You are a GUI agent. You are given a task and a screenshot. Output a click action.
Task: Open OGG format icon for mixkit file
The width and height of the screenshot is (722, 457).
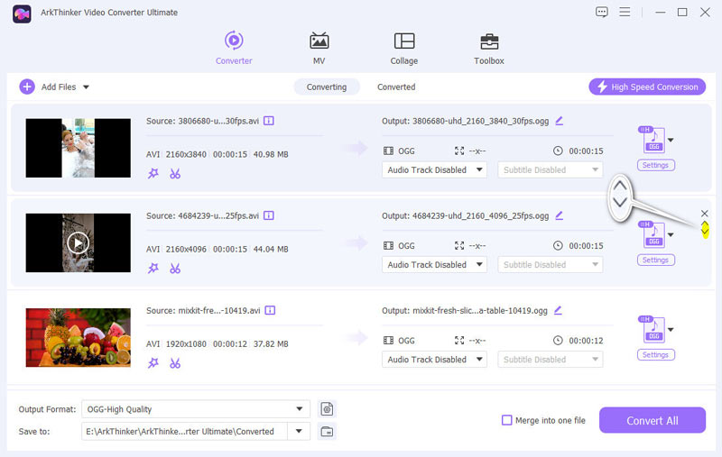[x=653, y=329]
